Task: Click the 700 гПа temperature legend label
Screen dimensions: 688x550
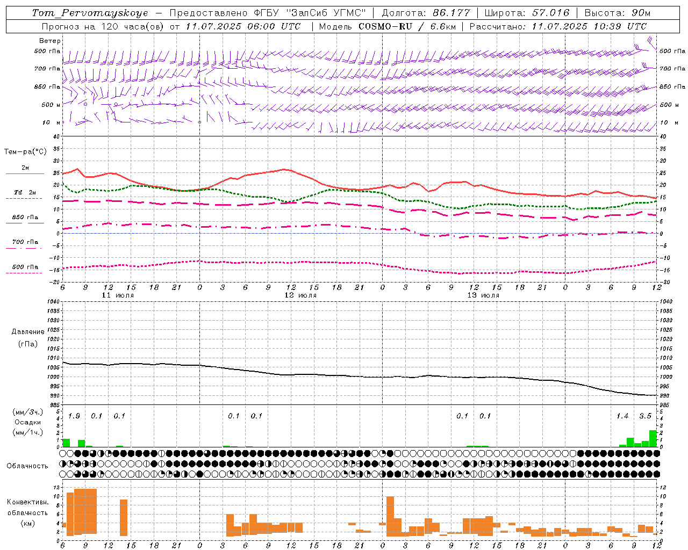Action: pos(25,242)
